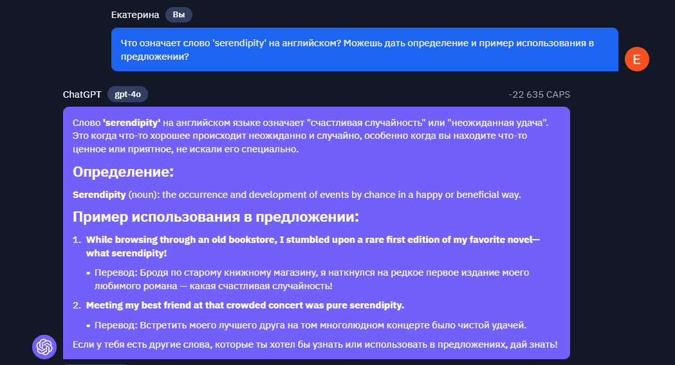Select the gpt-4o model badge
The width and height of the screenshot is (675, 365).
click(127, 94)
